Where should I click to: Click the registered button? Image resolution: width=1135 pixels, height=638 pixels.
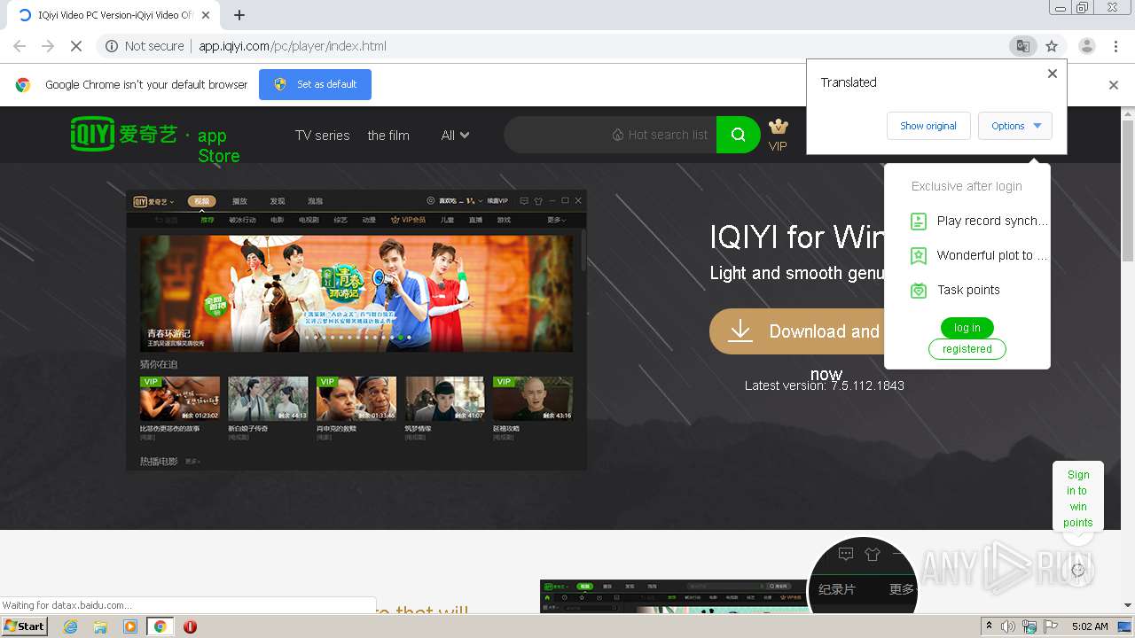point(967,349)
